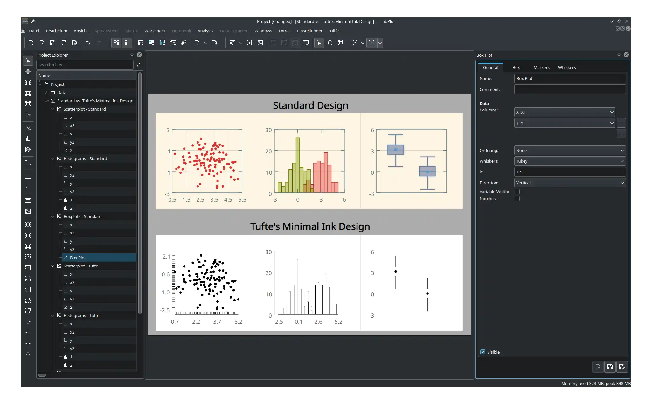Enable Variable Width checkbox
The width and height of the screenshot is (652, 411).
(517, 191)
